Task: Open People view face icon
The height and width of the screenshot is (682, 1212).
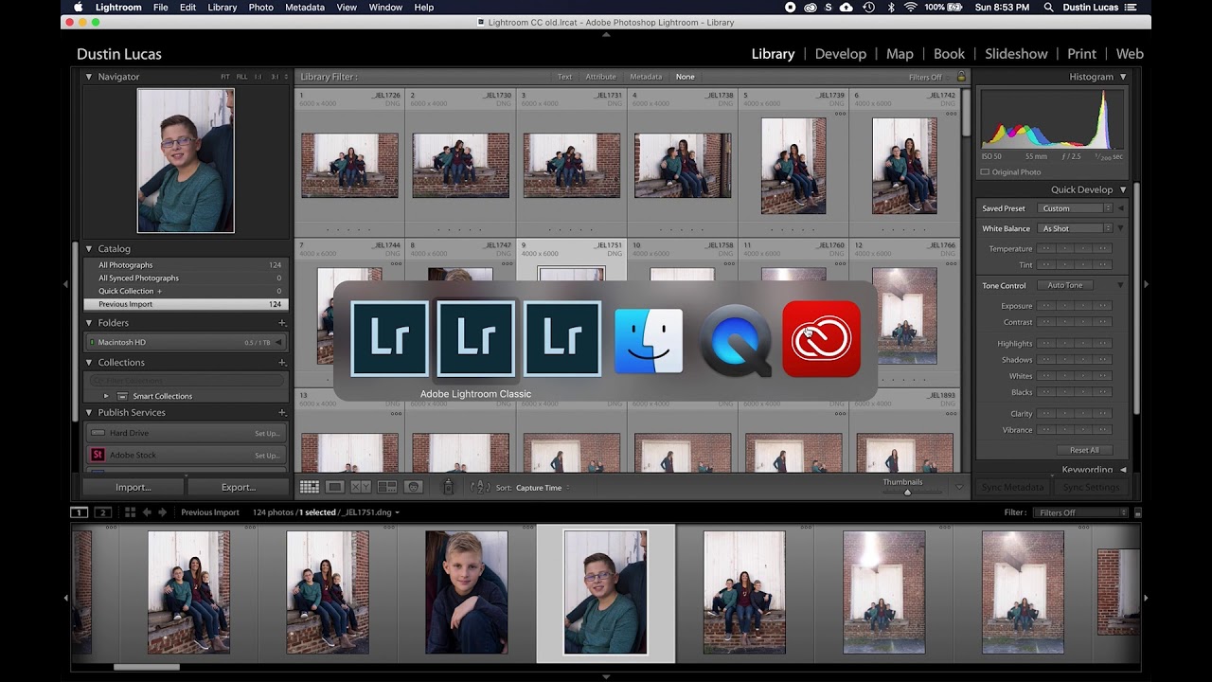Action: click(413, 487)
